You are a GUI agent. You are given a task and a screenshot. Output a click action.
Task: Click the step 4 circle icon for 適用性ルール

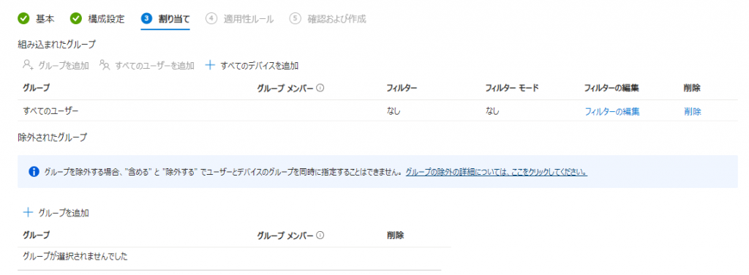(211, 18)
